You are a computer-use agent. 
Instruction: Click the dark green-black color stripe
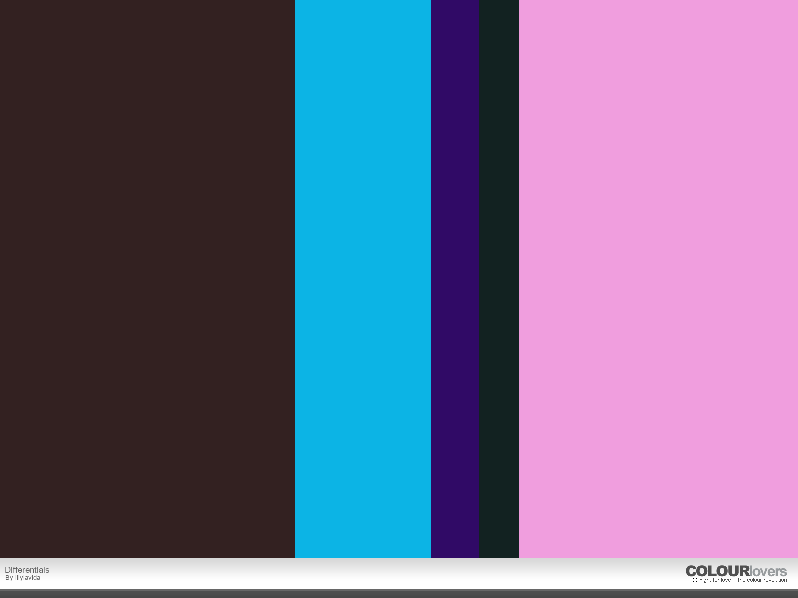point(499,279)
